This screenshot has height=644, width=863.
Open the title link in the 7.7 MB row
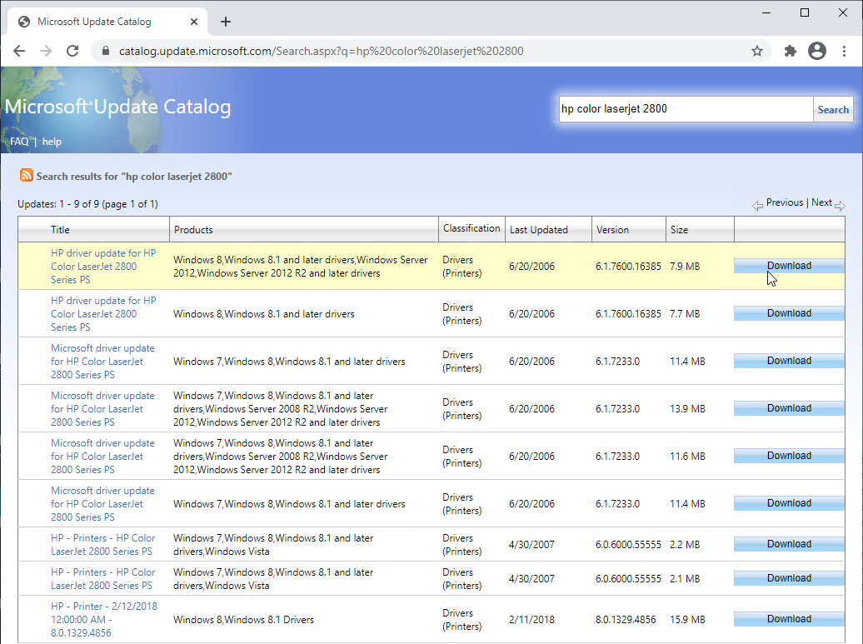point(103,314)
